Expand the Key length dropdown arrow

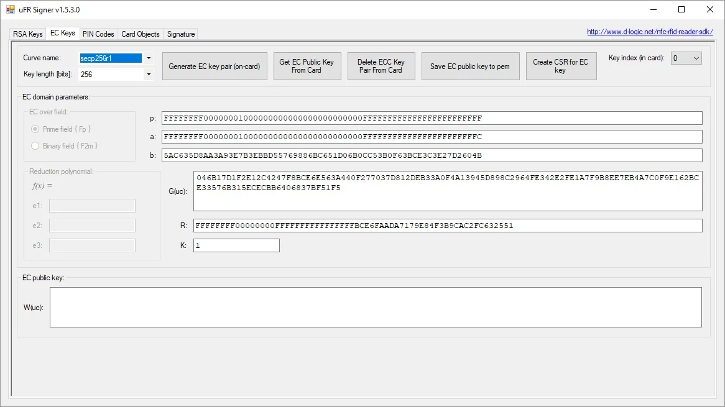pyautogui.click(x=149, y=75)
